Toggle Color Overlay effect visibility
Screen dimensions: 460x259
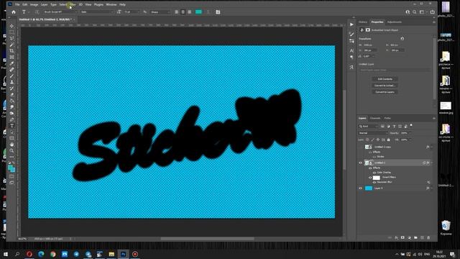coord(374,173)
